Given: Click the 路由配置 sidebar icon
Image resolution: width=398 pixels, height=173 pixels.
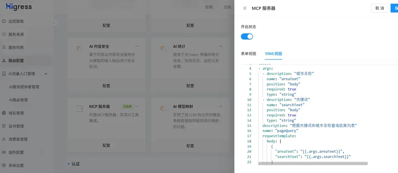Looking at the screenshot, I should (4, 61).
